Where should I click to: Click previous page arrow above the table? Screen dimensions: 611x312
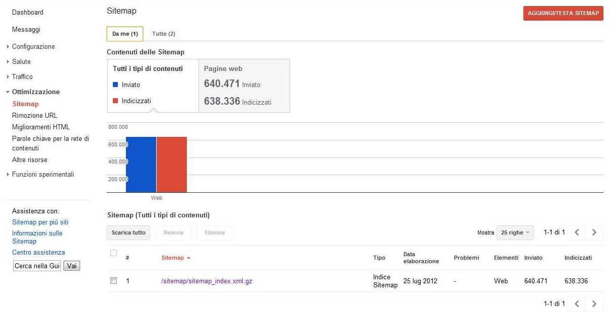point(577,232)
